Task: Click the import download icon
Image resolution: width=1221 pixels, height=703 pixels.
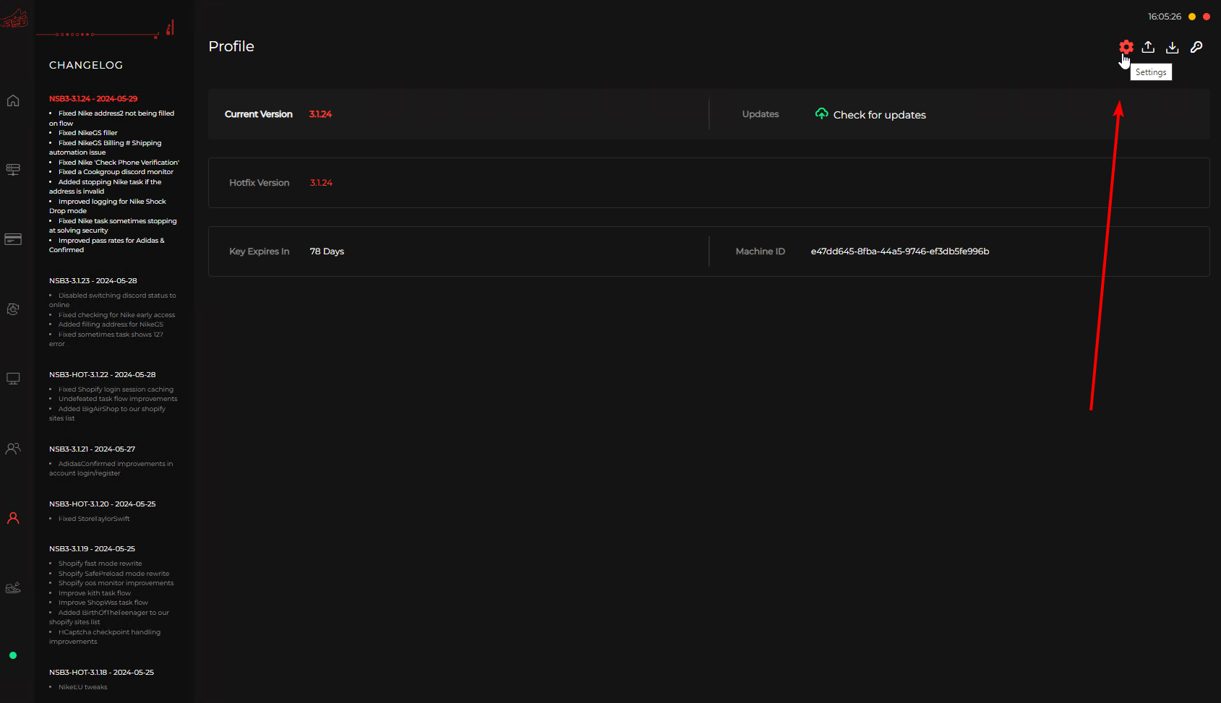Action: pyautogui.click(x=1173, y=46)
